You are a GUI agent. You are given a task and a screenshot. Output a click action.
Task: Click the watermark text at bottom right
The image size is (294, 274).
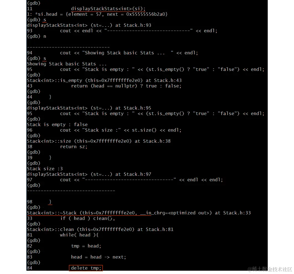[270, 269]
